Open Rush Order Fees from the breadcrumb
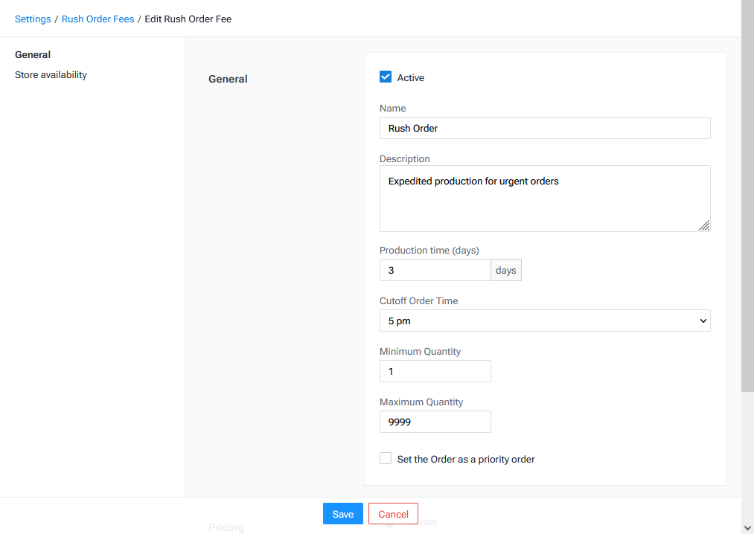Image resolution: width=754 pixels, height=534 pixels. pos(98,19)
